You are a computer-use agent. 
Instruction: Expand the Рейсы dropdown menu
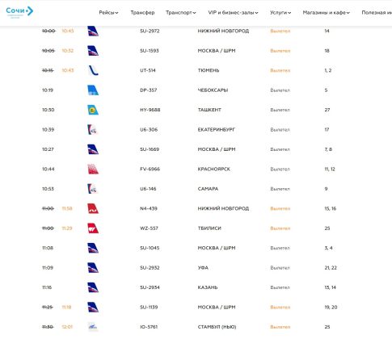click(x=108, y=12)
